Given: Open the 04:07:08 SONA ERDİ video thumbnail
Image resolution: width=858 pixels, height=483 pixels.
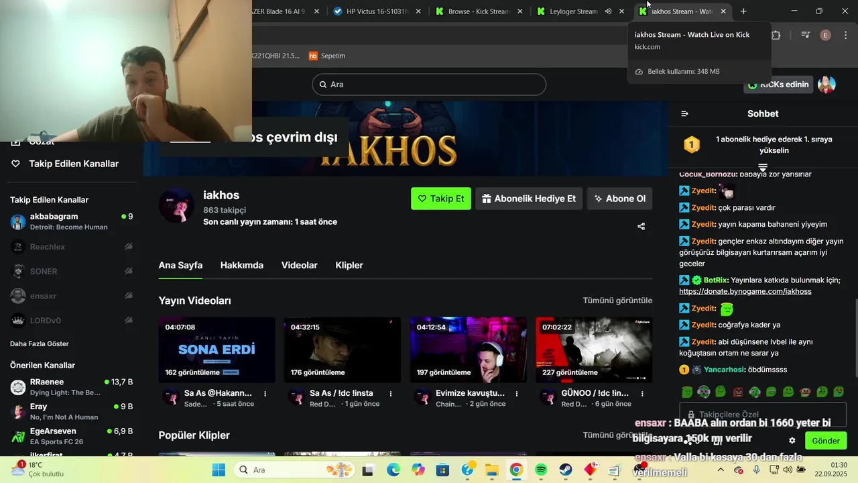Looking at the screenshot, I should [217, 350].
